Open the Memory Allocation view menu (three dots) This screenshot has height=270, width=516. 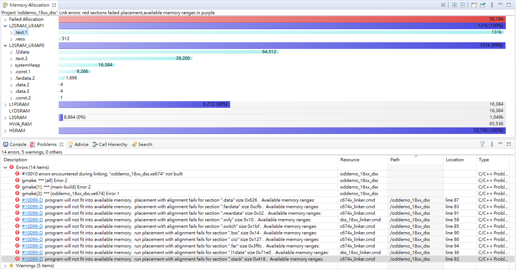tap(492, 5)
